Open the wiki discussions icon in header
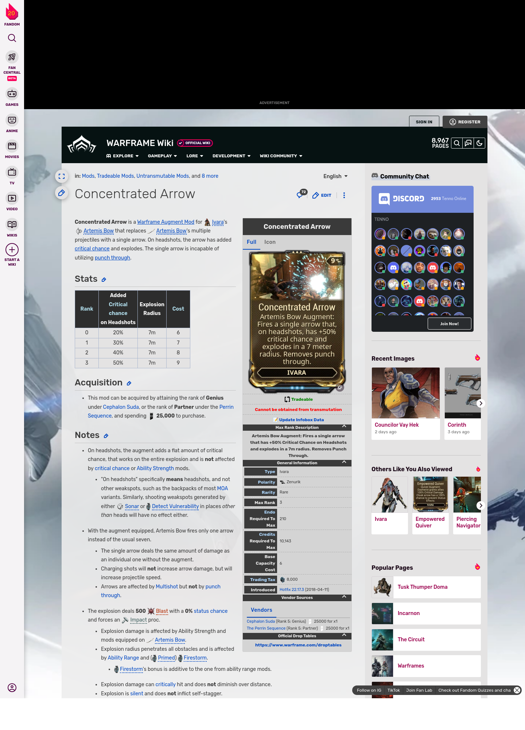This screenshot has width=525, height=730. (468, 143)
